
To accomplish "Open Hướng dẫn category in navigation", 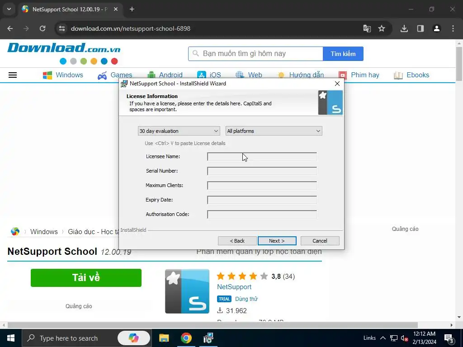I will (301, 75).
